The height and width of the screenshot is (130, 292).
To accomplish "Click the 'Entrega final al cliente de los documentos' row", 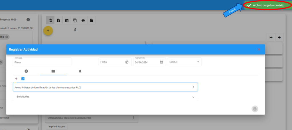I will tap(92, 118).
